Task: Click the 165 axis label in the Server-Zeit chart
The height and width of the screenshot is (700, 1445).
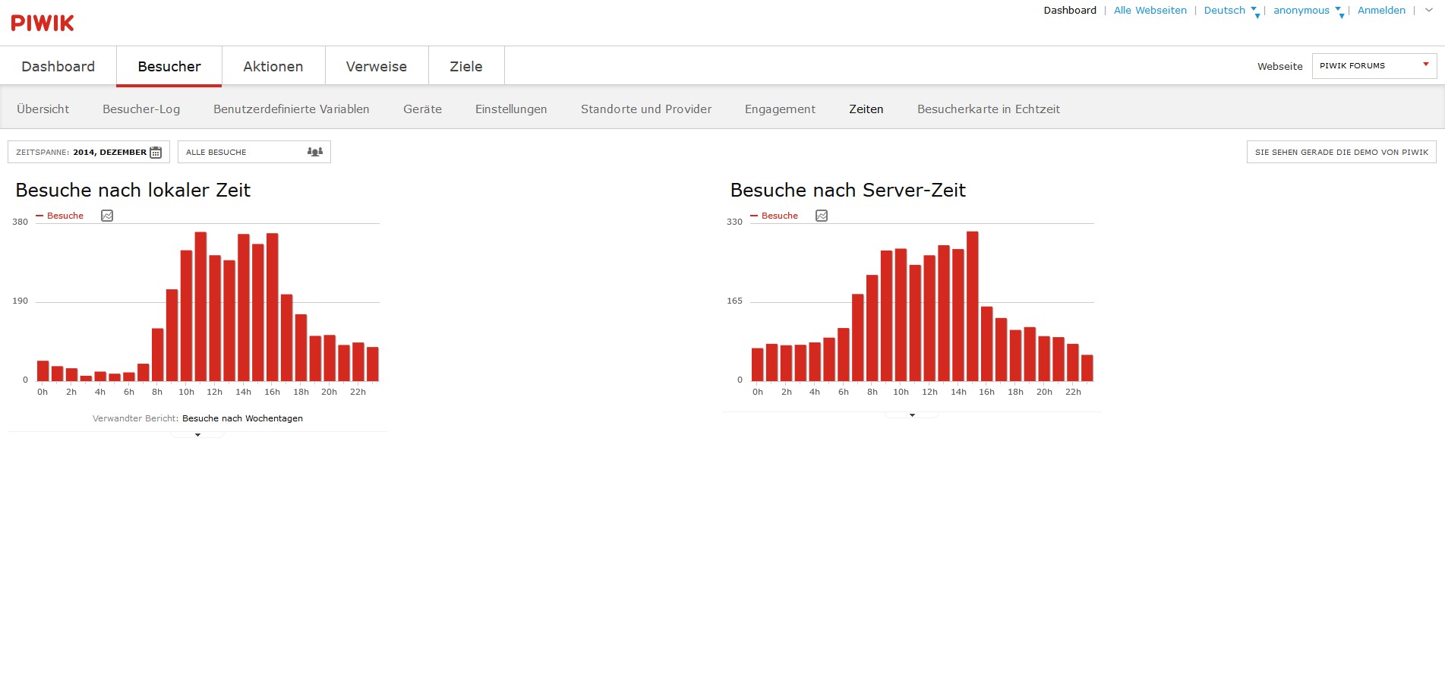Action: (734, 301)
